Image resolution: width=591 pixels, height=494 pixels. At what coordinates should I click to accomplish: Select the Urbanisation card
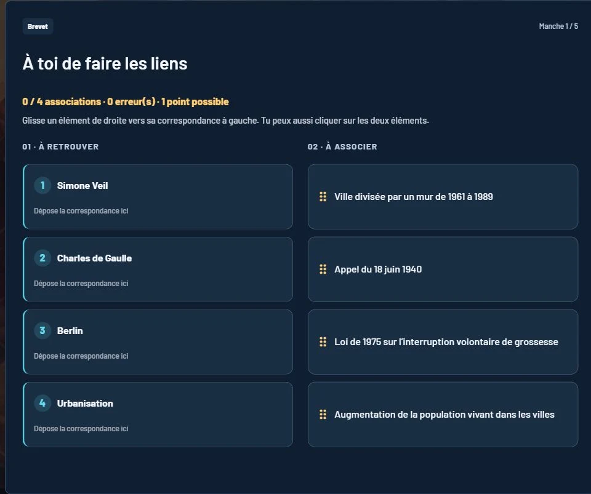158,415
